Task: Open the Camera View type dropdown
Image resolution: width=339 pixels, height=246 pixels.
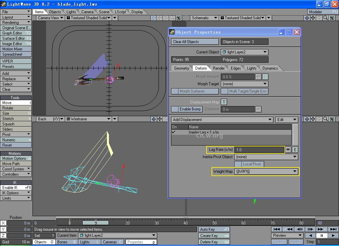Action: pyautogui.click(x=50, y=18)
